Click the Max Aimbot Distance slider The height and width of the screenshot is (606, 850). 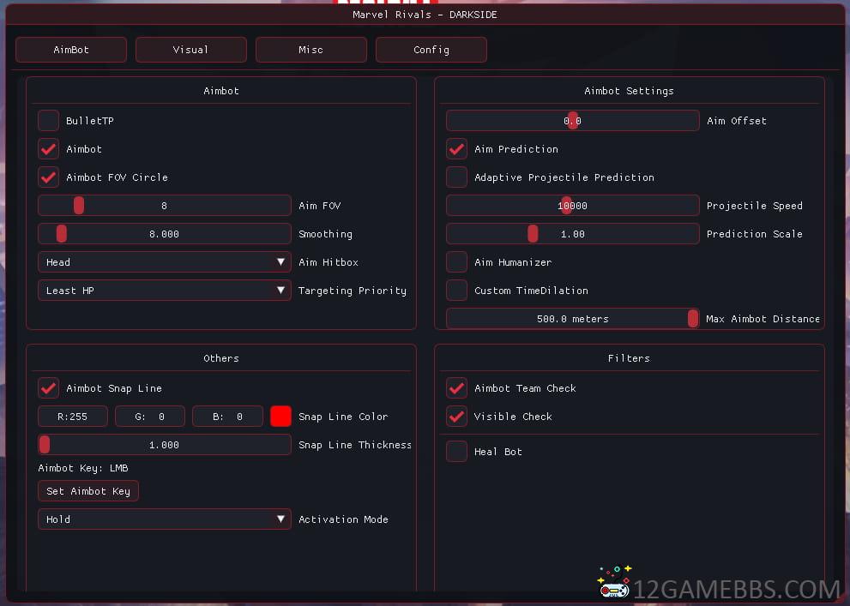(572, 319)
